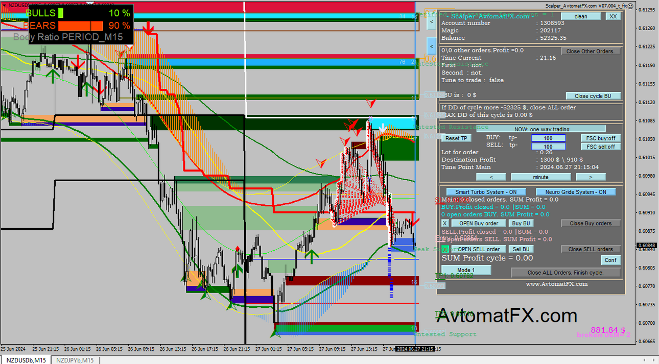659x364 pixels.
Task: Click the pink '881.84 $' value
Action: click(608, 330)
